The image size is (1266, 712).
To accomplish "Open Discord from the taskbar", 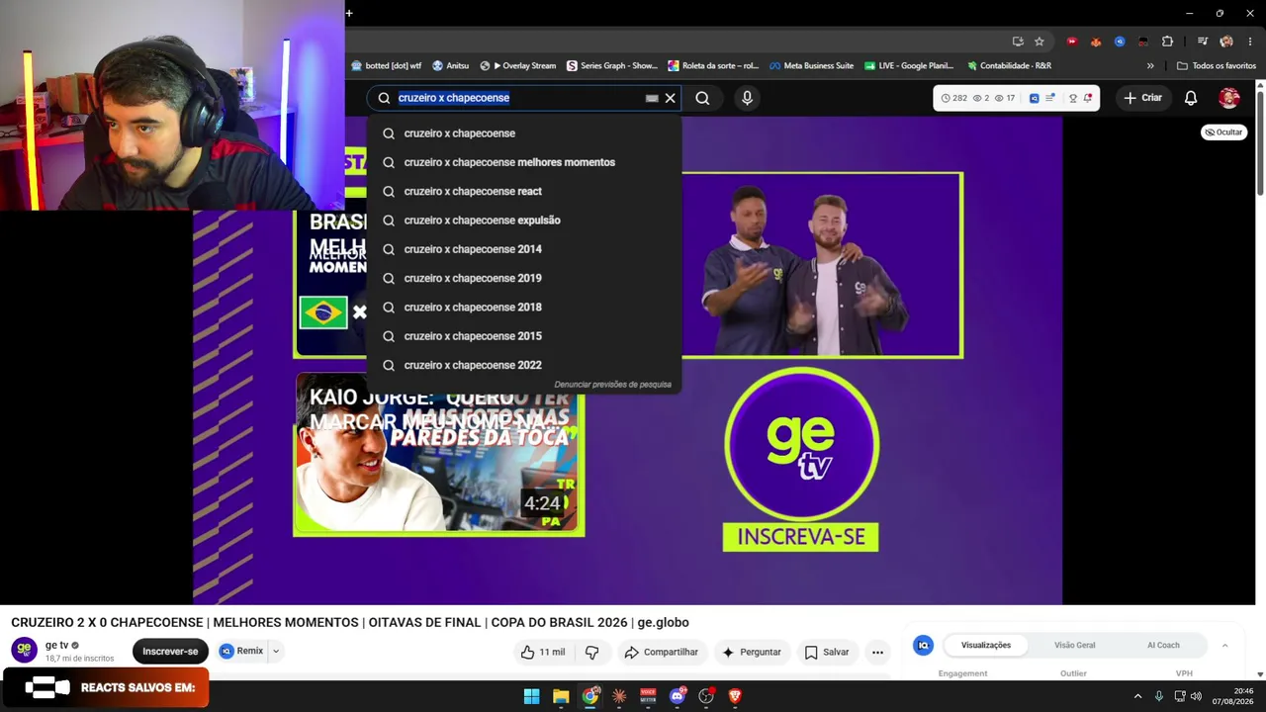I will click(678, 696).
